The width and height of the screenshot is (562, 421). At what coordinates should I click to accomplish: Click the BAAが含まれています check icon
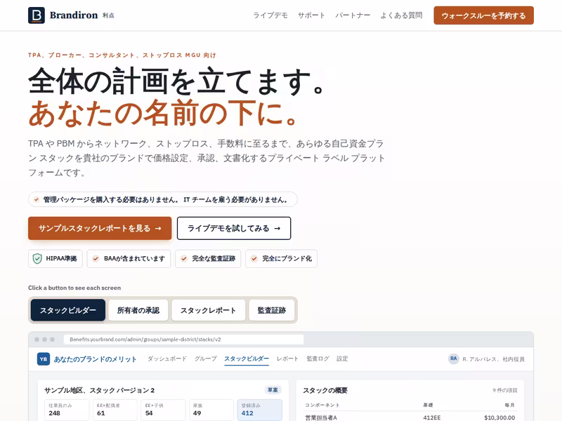coord(96,258)
